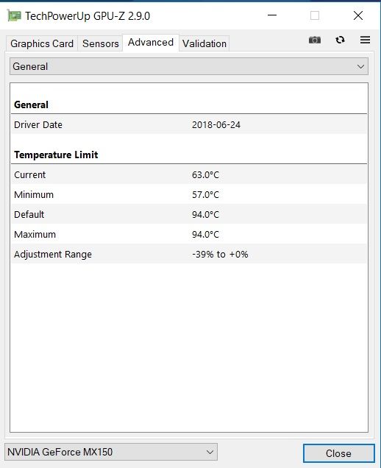Click the disabled maximize icon
The width and height of the screenshot is (381, 468).
tap(315, 15)
